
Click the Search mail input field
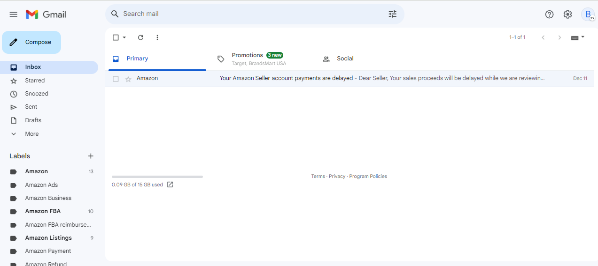coord(254,14)
